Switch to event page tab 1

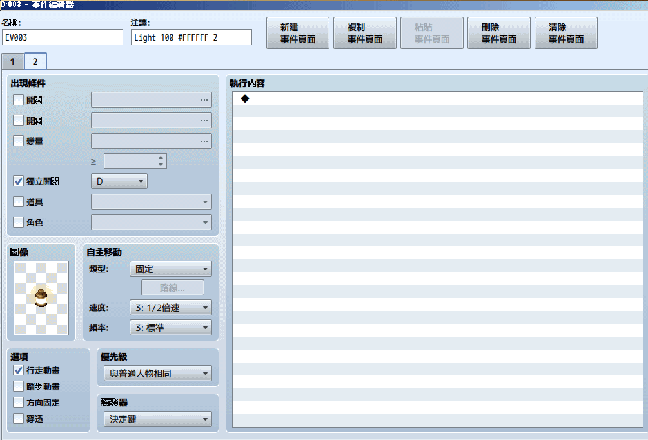12,62
